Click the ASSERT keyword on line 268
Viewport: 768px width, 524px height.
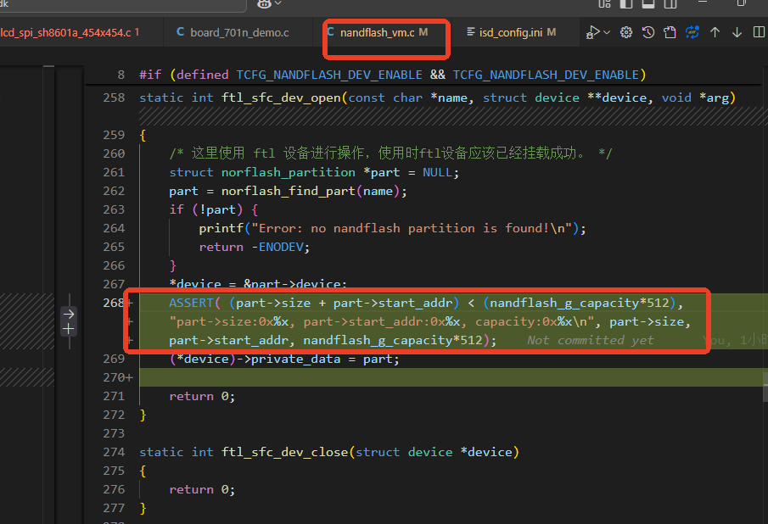click(191, 304)
